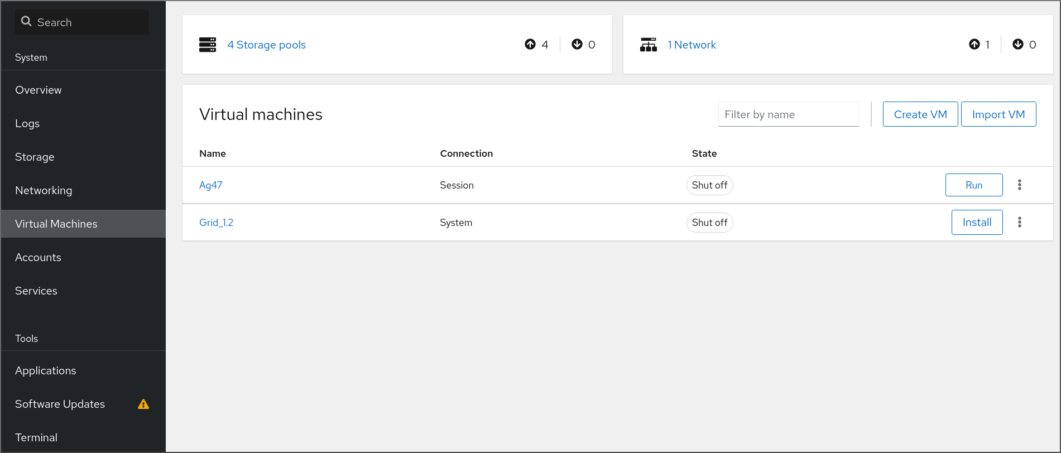Open the 4 Storage pools link
The width and height of the screenshot is (1061, 453).
coord(266,45)
